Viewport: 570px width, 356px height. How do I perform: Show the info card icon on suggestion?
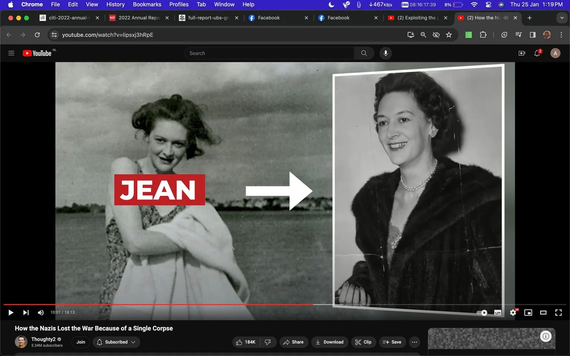point(546,336)
